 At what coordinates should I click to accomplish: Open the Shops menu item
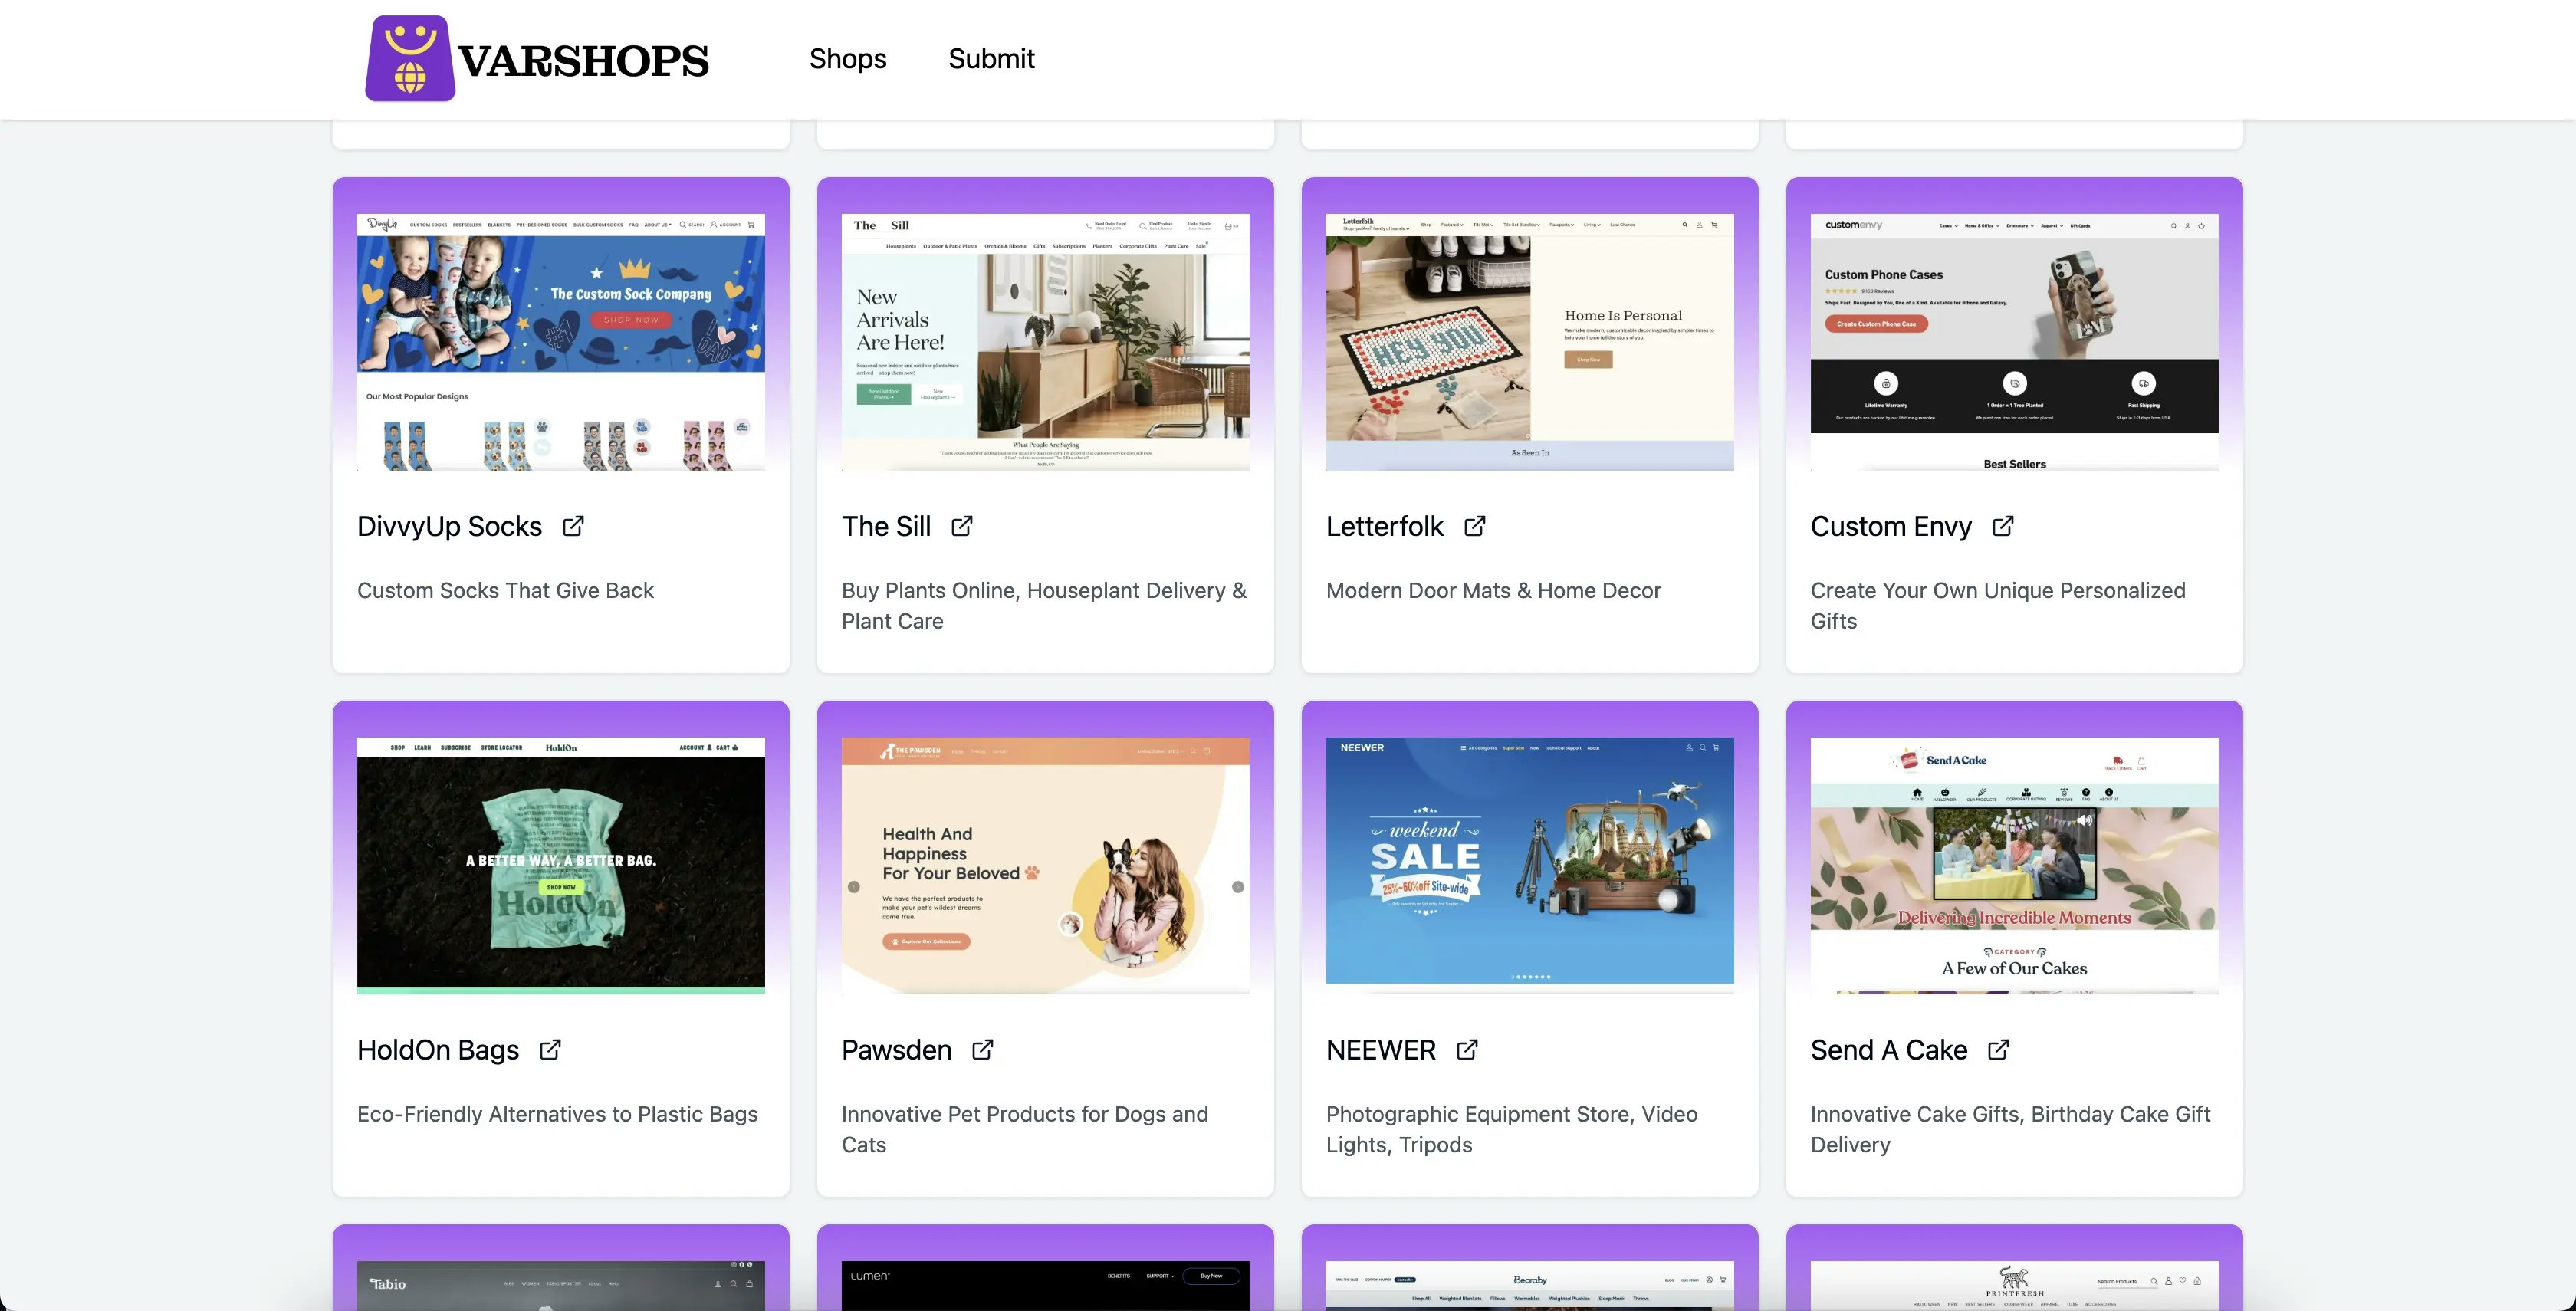point(847,59)
